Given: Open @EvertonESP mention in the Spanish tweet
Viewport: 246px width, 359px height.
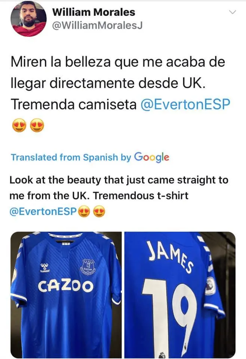Looking at the screenshot, I should [x=184, y=104].
